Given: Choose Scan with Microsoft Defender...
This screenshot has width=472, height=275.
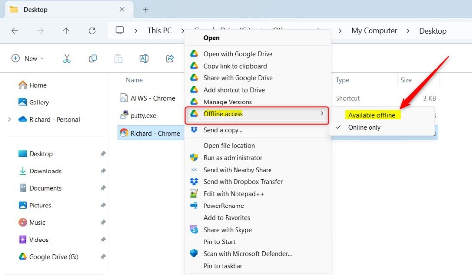Looking at the screenshot, I should 257,254.
